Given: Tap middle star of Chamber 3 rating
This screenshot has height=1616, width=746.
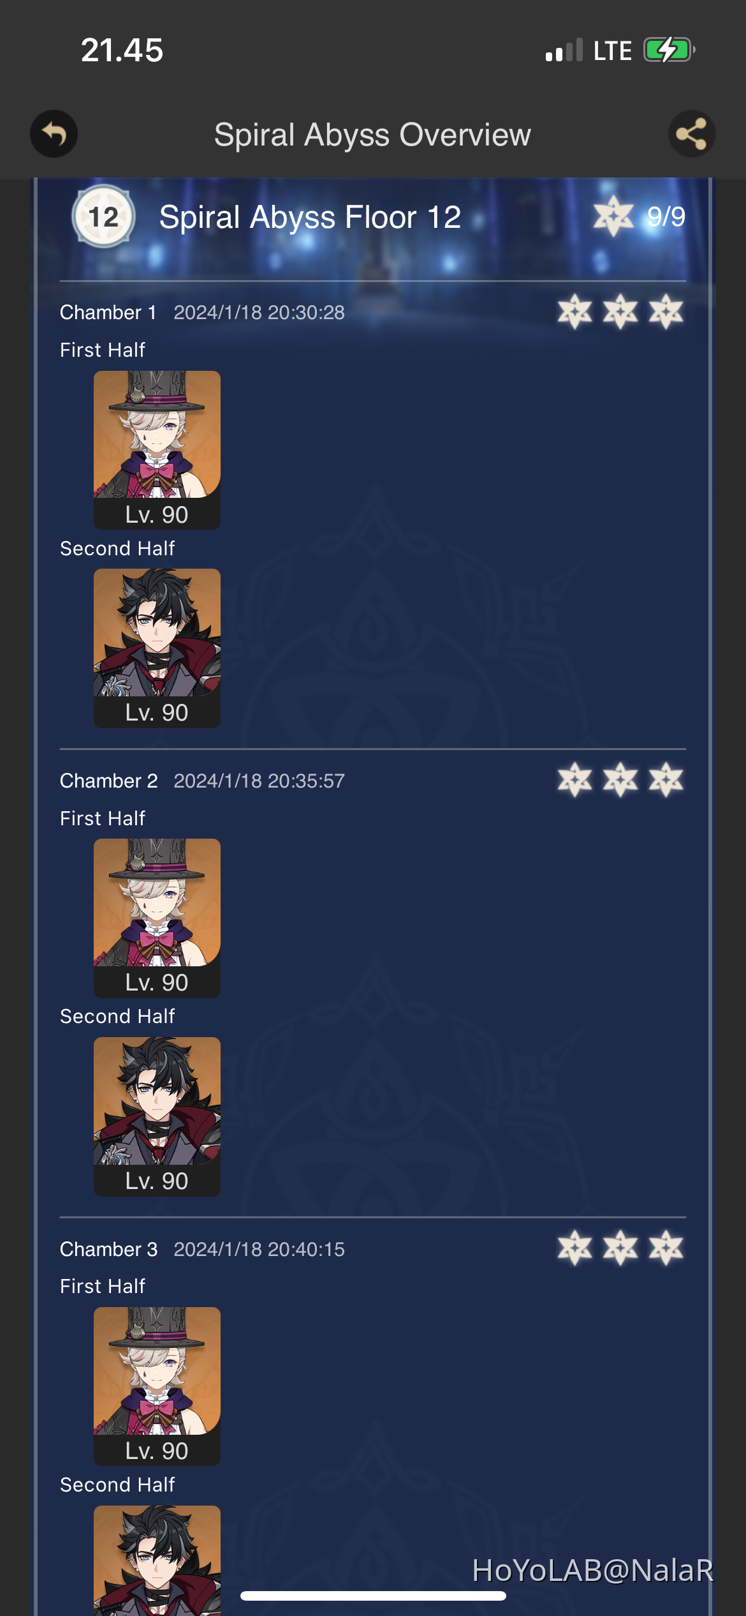Looking at the screenshot, I should click(620, 1248).
